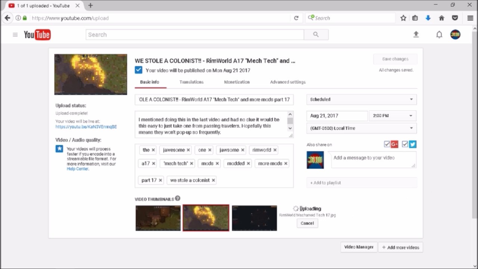Viewport: 478px width, 269px height.
Task: Open the Video Manager button
Action: [x=359, y=247]
